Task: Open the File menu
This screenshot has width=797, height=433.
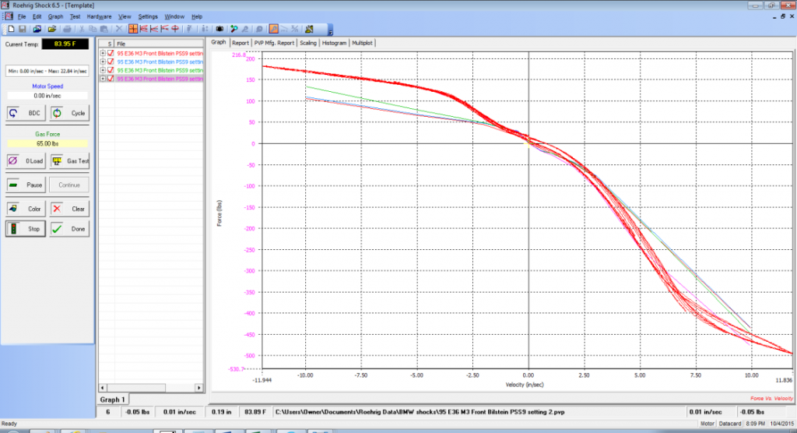Action: (22, 17)
